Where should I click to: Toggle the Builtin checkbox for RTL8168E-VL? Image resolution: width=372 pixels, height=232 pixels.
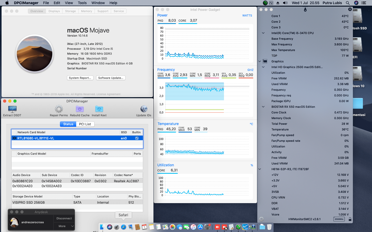137,138
